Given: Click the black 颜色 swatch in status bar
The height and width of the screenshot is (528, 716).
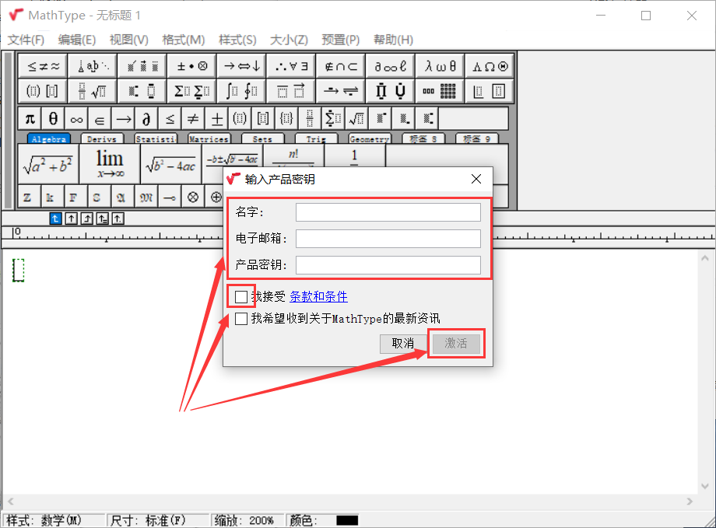Looking at the screenshot, I should click(x=347, y=520).
